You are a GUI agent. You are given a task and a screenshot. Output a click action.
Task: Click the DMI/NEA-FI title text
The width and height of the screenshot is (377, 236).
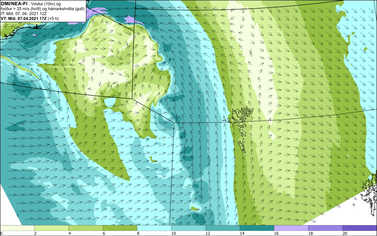[14, 4]
